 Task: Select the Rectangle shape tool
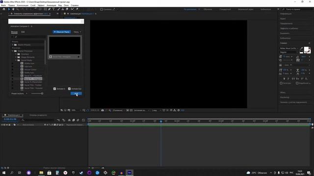click(x=45, y=9)
